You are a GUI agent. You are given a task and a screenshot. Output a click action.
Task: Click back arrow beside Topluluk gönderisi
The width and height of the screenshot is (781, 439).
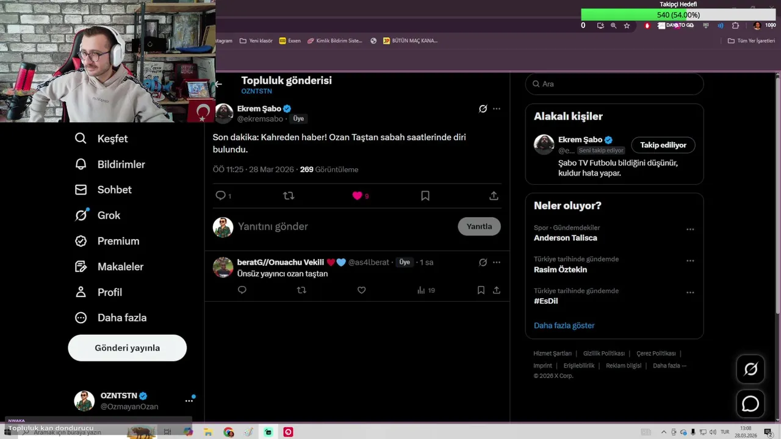coord(218,84)
